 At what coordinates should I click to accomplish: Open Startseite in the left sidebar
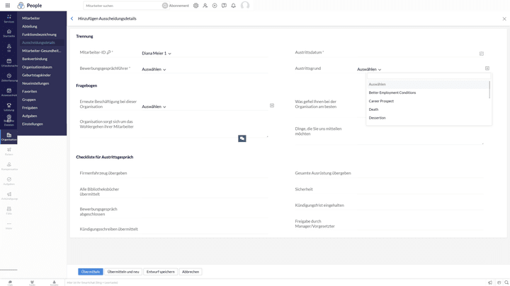click(x=8, y=32)
